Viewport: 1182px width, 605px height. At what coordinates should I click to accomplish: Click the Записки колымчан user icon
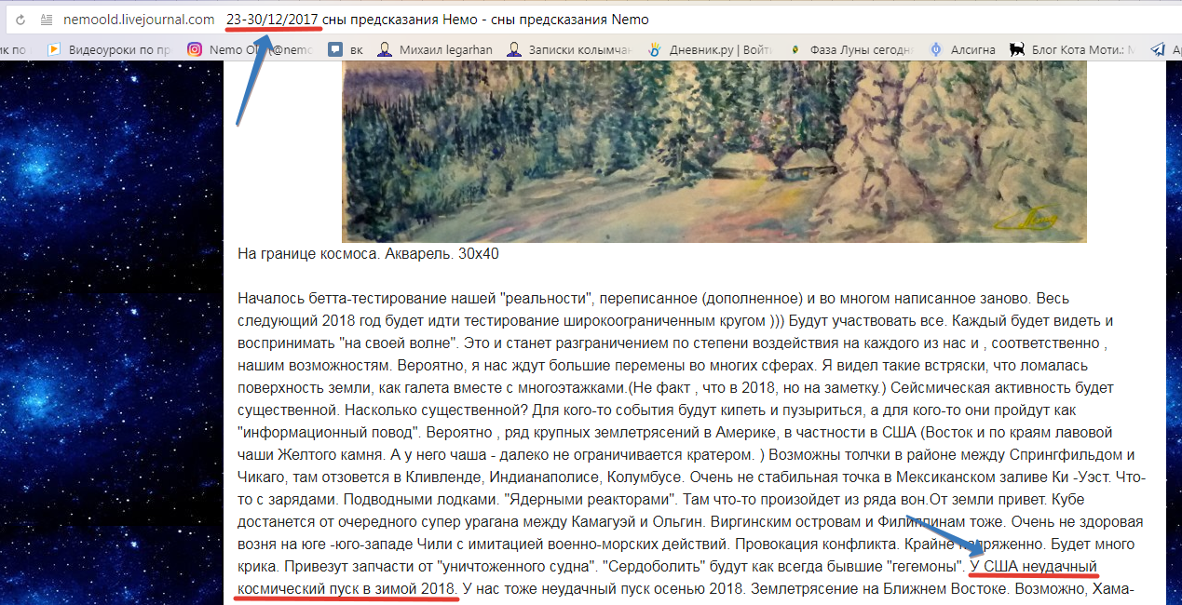point(513,50)
